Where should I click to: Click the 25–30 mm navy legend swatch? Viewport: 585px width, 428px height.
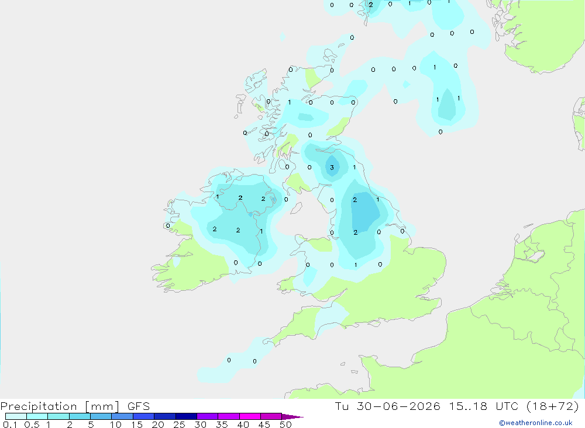click(186, 416)
